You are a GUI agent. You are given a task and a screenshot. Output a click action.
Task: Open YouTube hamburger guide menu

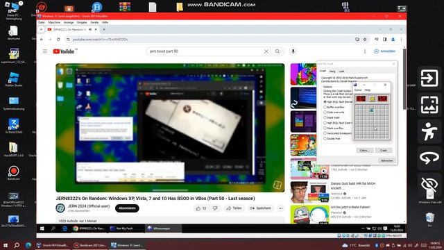click(44, 51)
